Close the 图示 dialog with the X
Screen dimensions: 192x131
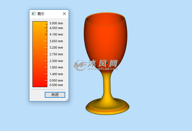pos(64,14)
